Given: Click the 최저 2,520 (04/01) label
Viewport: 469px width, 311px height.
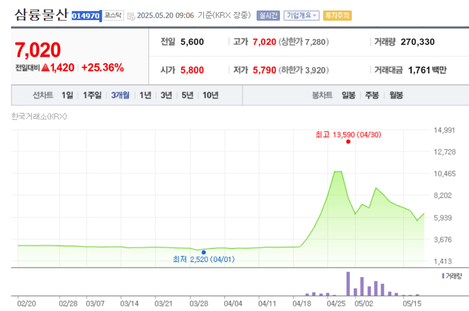Looking at the screenshot, I should click(x=203, y=259).
